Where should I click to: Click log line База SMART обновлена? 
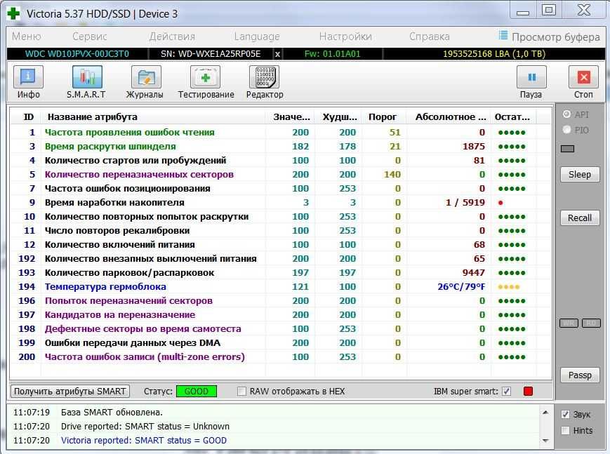(x=112, y=413)
